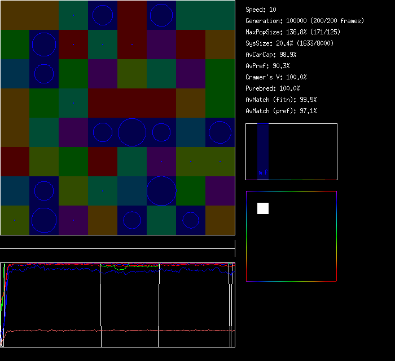Click the large circle in the second grid row
Image resolution: width=395 pixels, height=361 pixels.
point(44,44)
